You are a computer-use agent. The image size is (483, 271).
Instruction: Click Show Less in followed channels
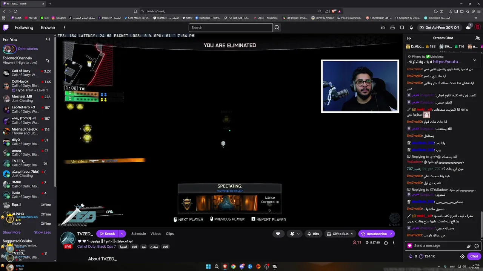(42, 232)
